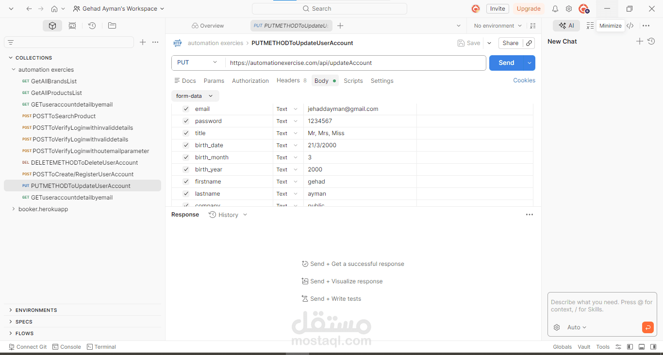Expand the ENVIRONMENTS section
This screenshot has height=355, width=663.
tap(11, 310)
